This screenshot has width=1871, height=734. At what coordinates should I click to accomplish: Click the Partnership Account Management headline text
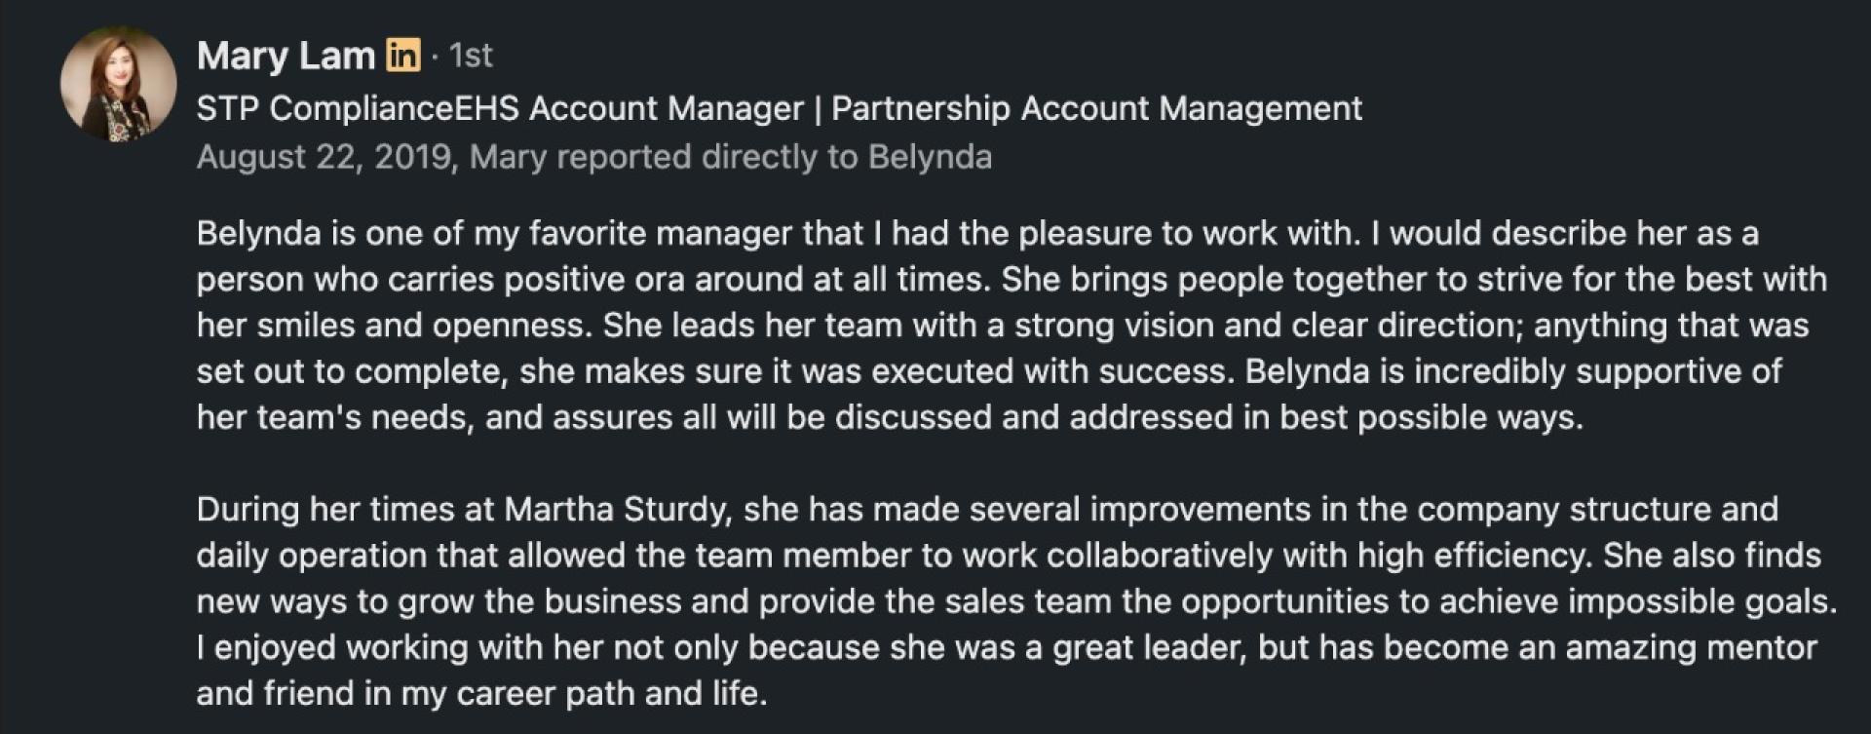[1096, 108]
